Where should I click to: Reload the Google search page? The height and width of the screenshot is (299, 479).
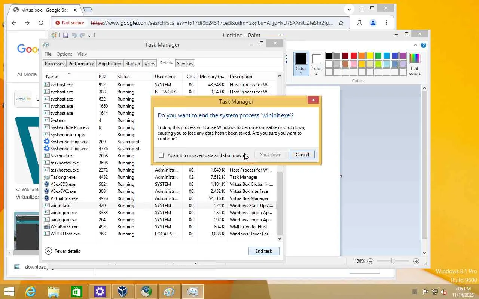[41, 23]
